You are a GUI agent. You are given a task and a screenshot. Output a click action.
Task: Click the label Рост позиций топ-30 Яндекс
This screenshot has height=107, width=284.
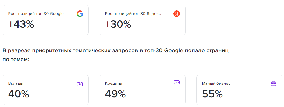pos(133,14)
